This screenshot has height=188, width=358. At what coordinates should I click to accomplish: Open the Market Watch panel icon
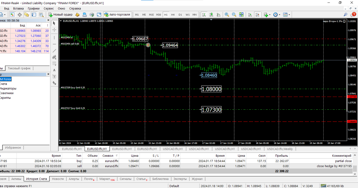12,15
